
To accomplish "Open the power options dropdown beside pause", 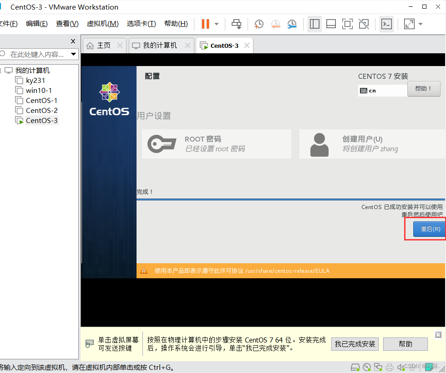I will 217,24.
